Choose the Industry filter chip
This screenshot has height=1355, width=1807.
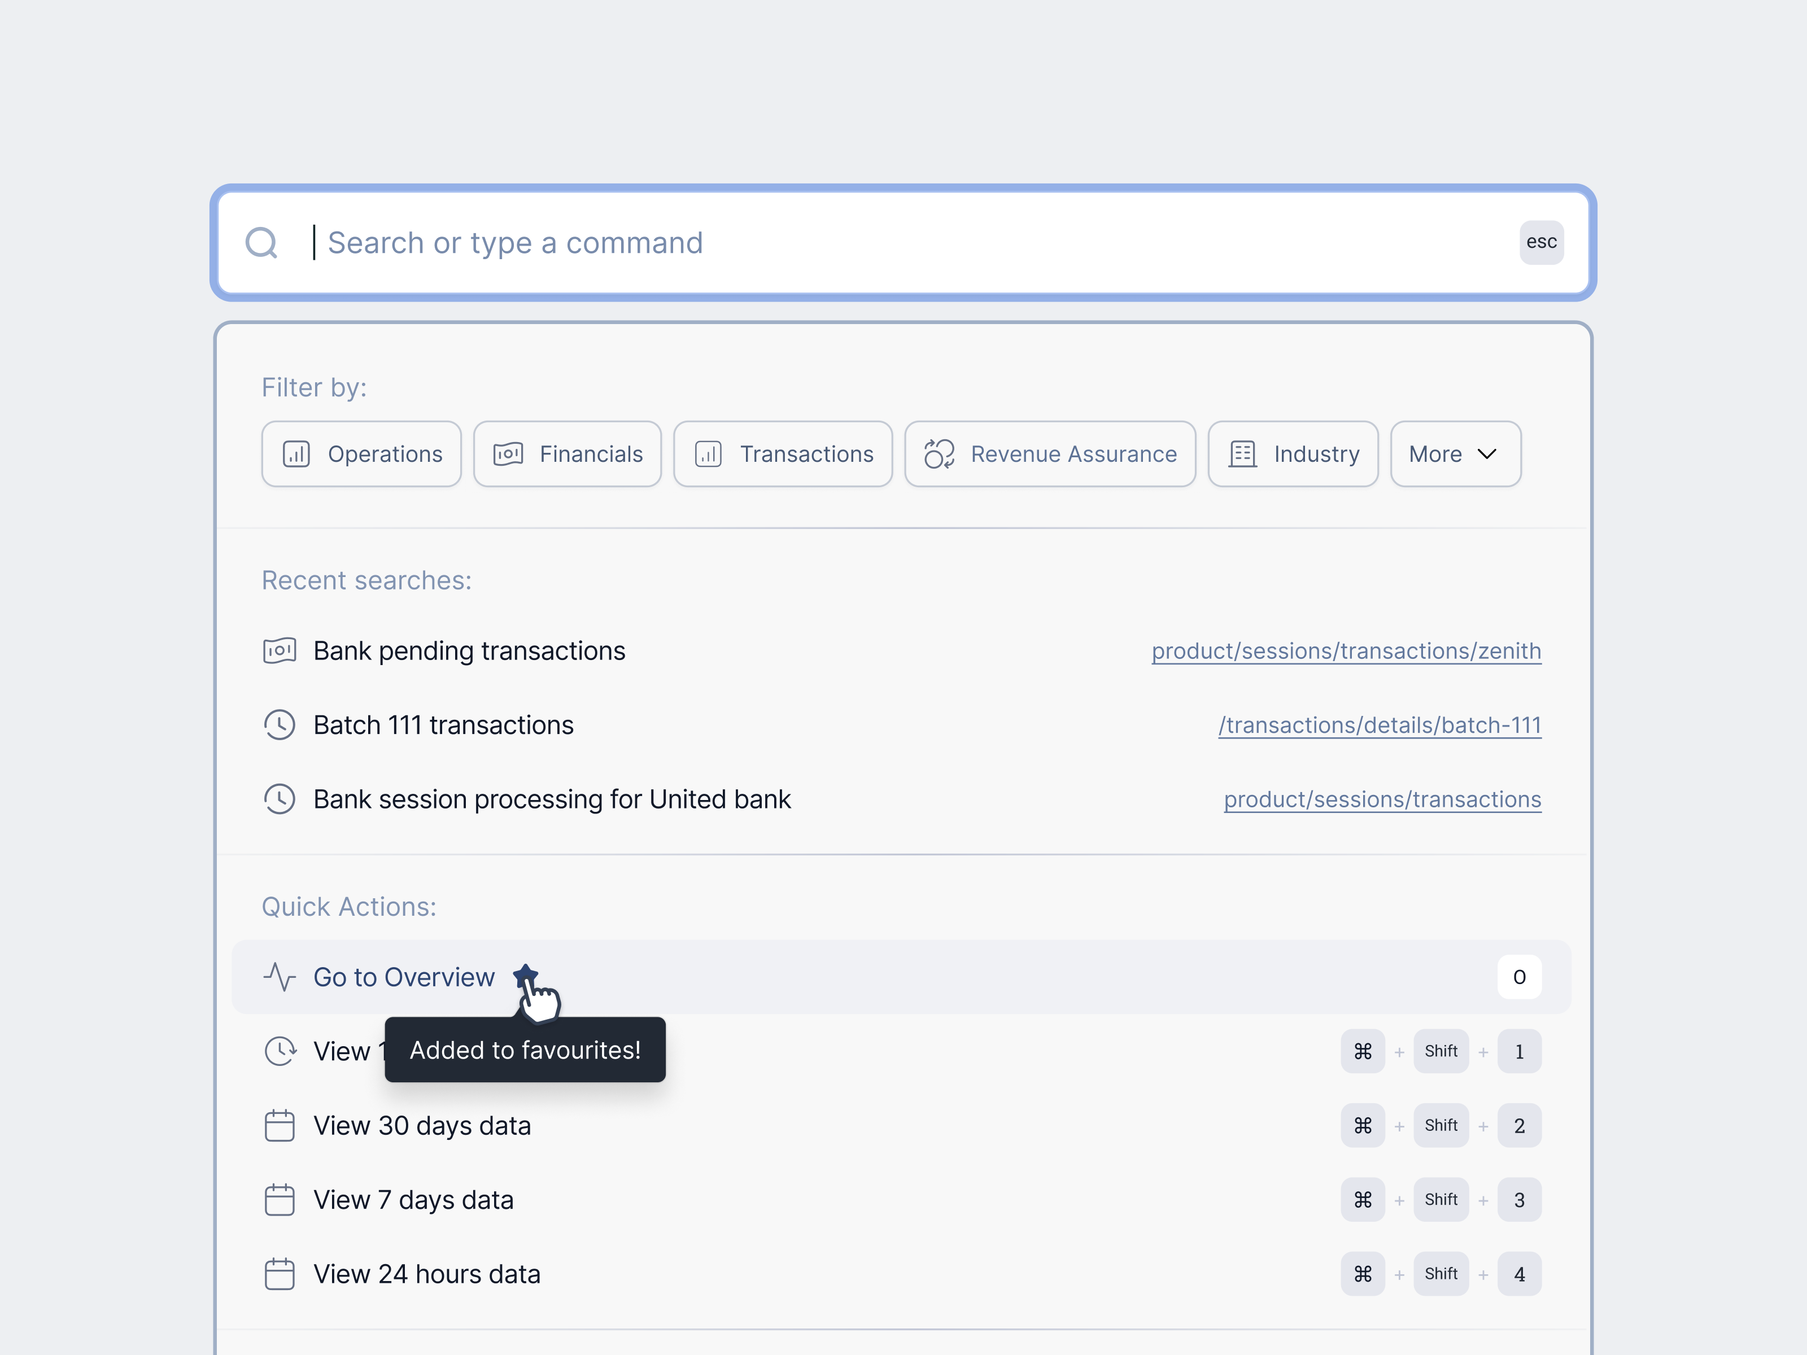[1293, 454]
